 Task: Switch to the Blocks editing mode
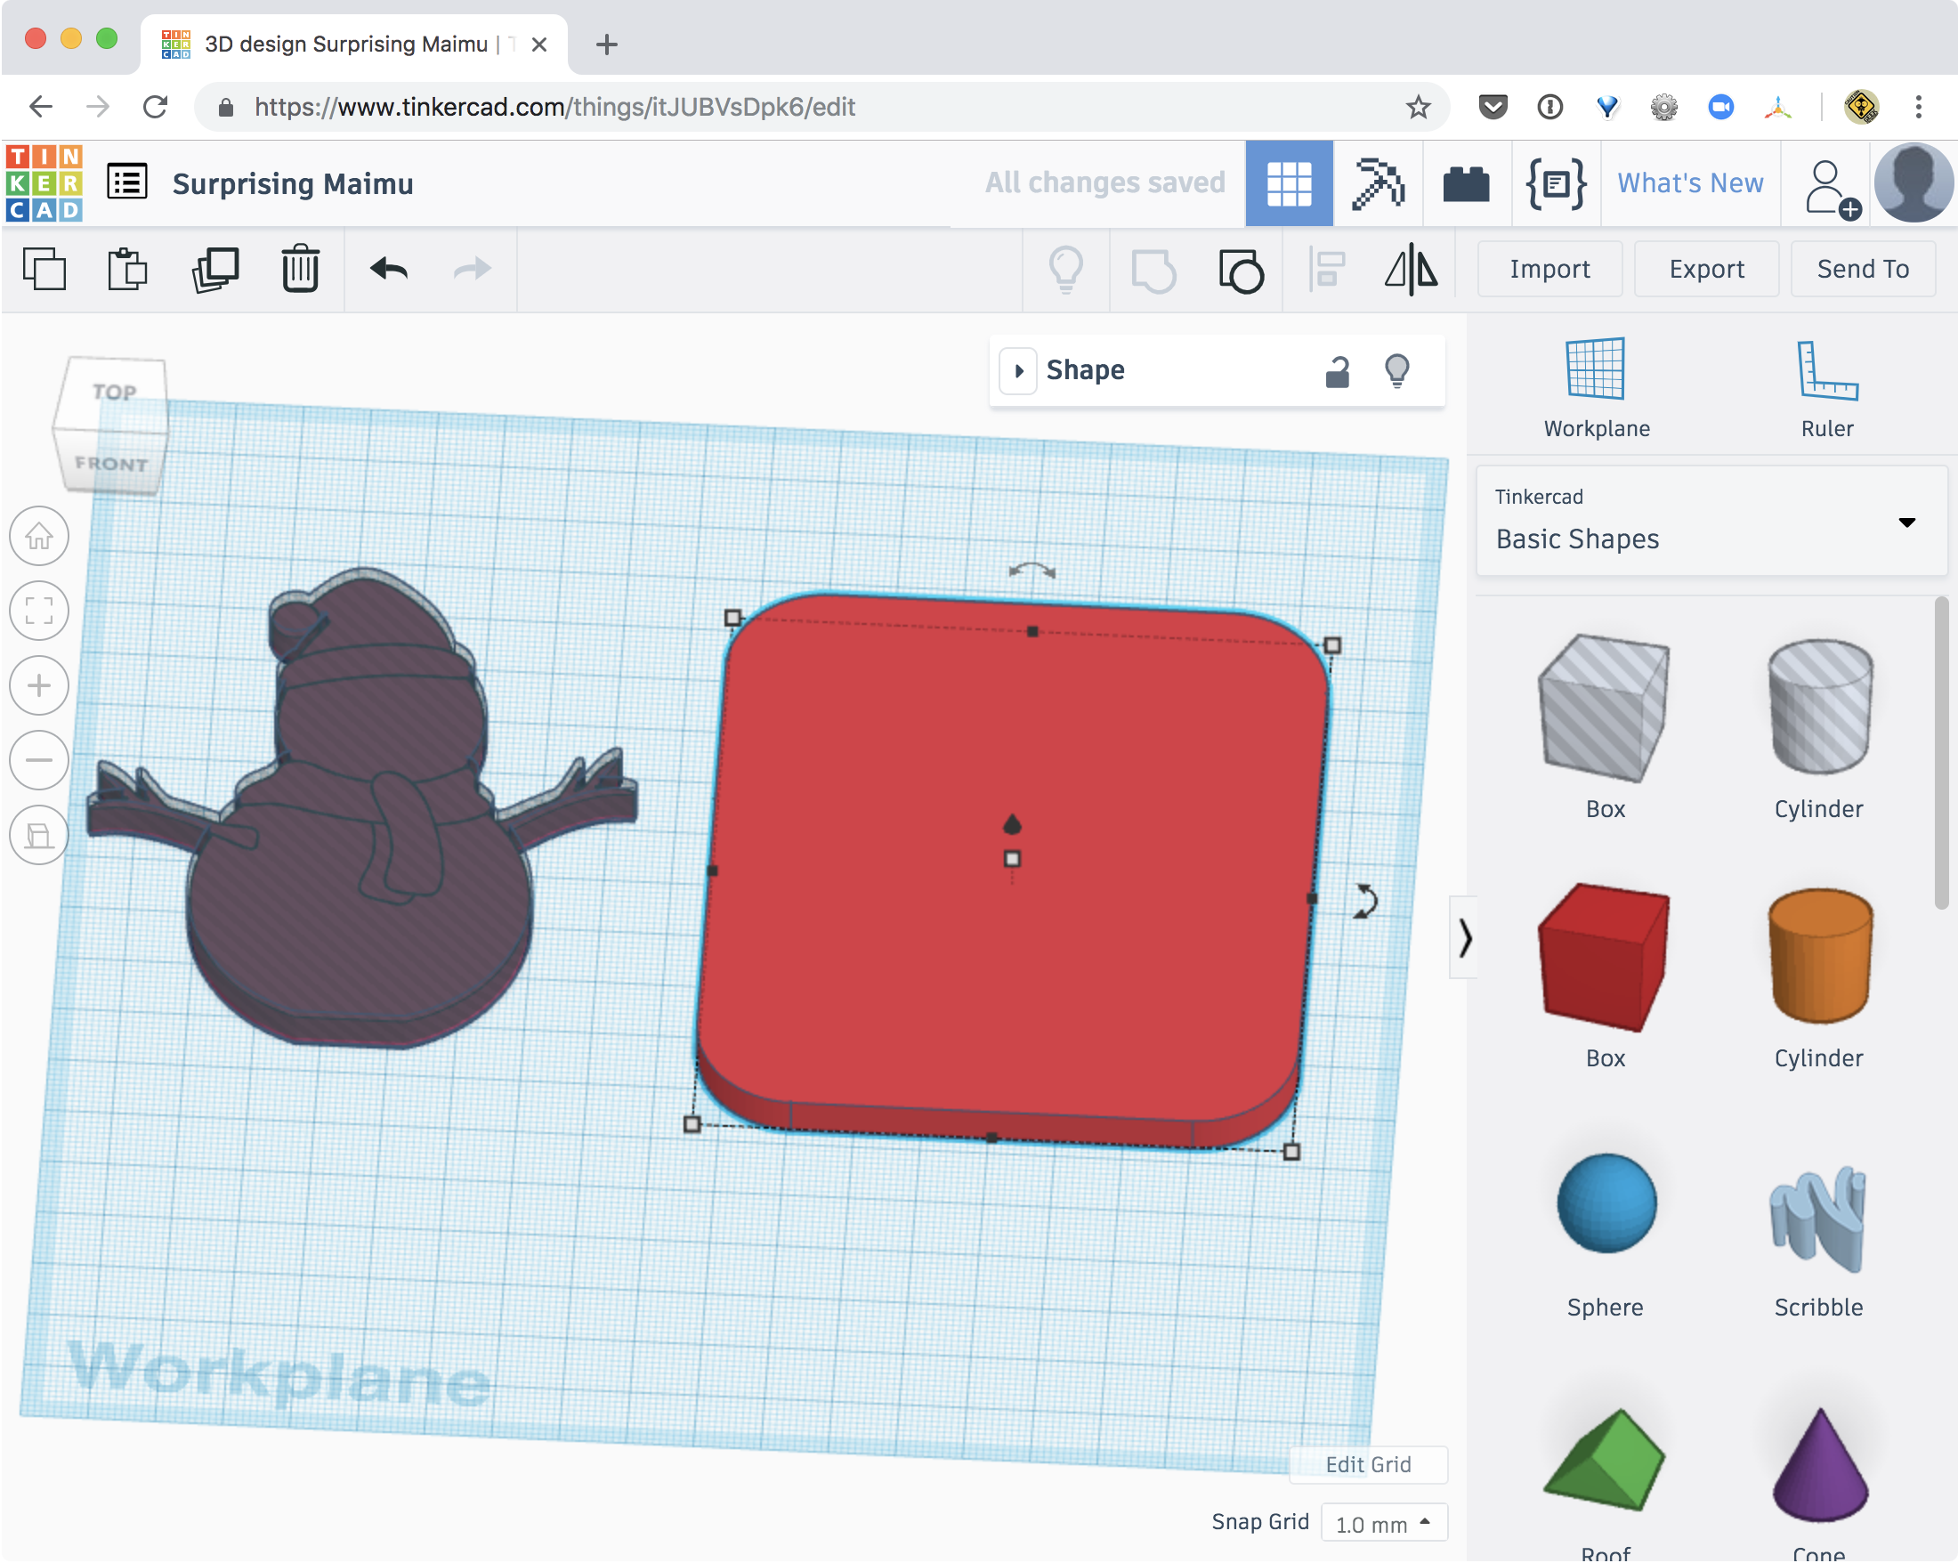[x=1465, y=182]
